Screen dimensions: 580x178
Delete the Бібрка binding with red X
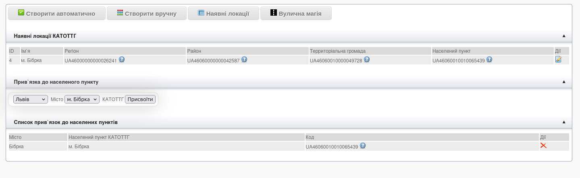coord(543,146)
